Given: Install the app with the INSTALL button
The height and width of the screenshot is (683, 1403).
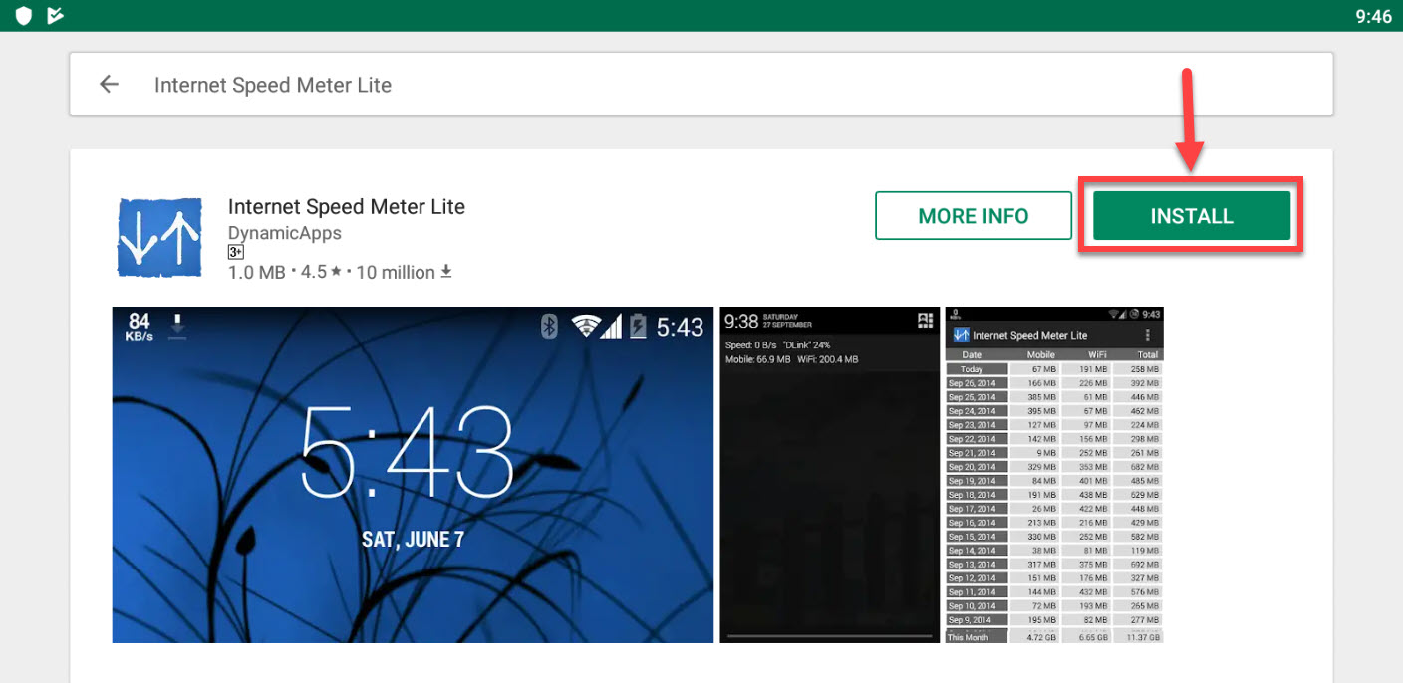Looking at the screenshot, I should click(1192, 216).
